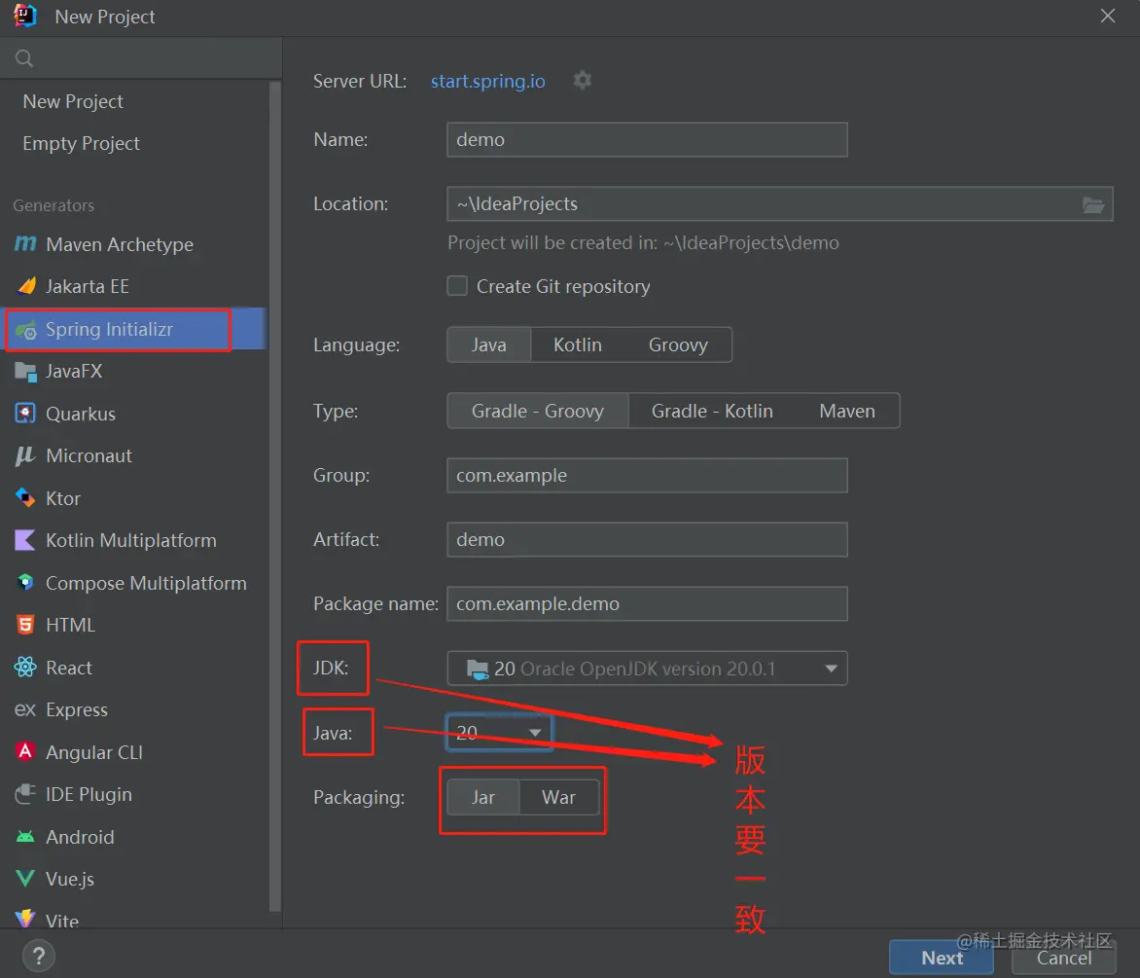Select React generator label
The height and width of the screenshot is (978, 1140).
69,668
